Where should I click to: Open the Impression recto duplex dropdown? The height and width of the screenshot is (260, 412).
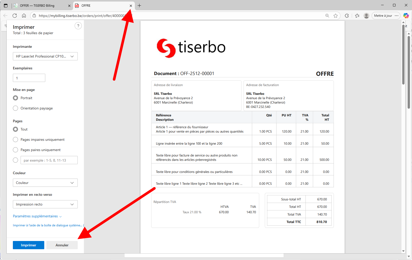(x=45, y=204)
